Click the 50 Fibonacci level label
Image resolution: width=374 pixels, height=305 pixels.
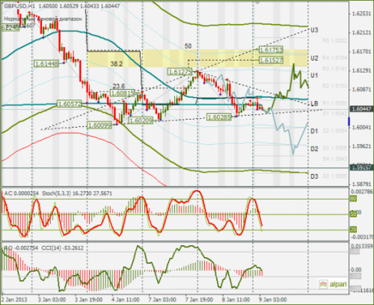[188, 46]
